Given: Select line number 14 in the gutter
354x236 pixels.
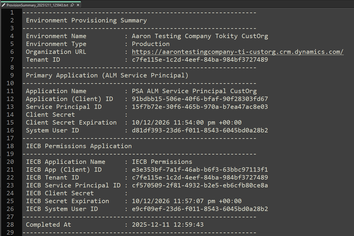Looking at the screenshot, I should (10, 115).
